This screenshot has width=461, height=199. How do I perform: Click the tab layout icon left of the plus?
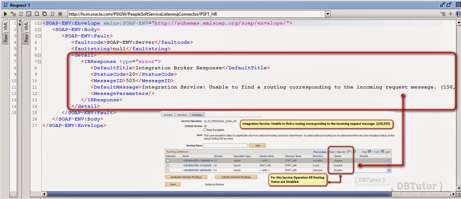pyautogui.click(x=443, y=14)
